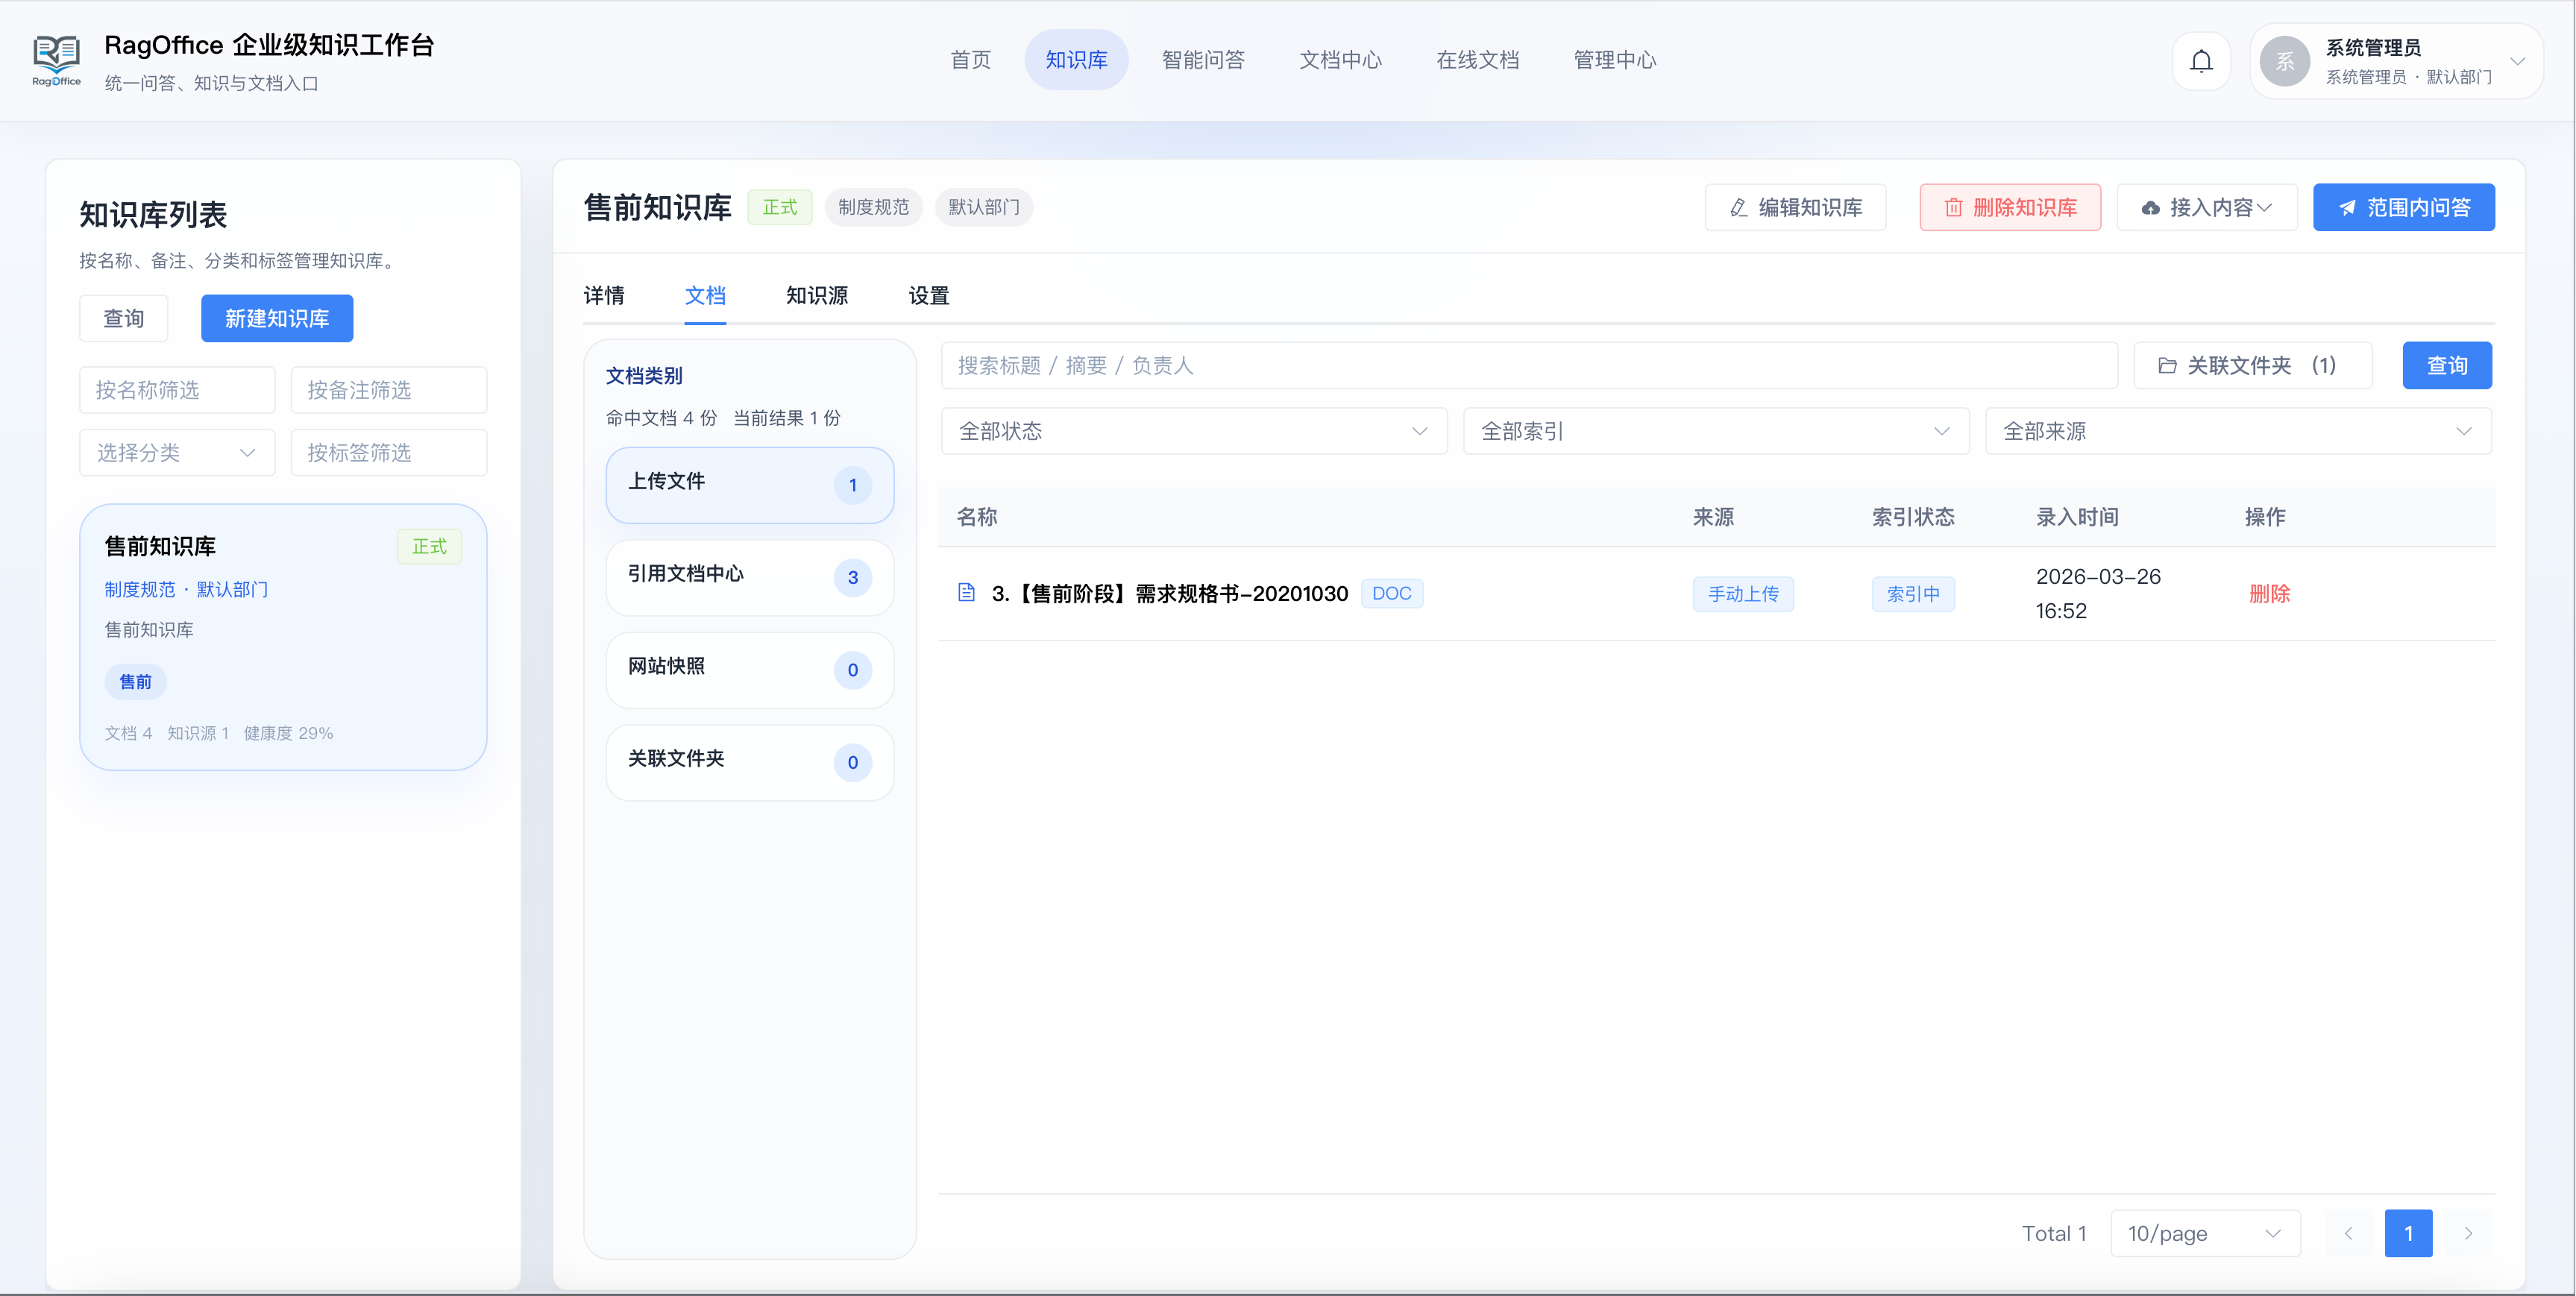Click the notification bell icon
The height and width of the screenshot is (1296, 2576).
point(2201,61)
